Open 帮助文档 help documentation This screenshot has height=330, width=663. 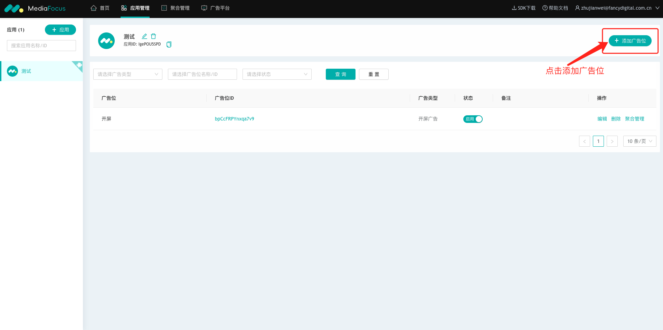coord(555,8)
